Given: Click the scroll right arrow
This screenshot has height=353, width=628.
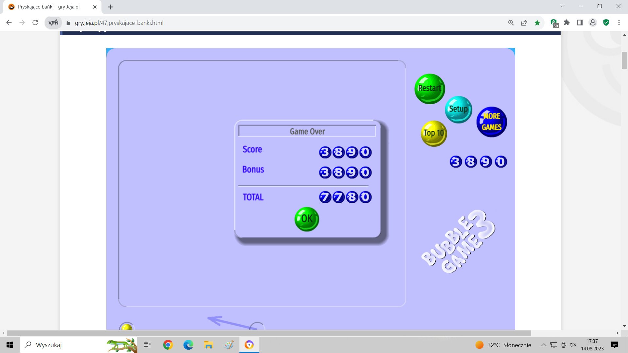Looking at the screenshot, I should (x=618, y=333).
